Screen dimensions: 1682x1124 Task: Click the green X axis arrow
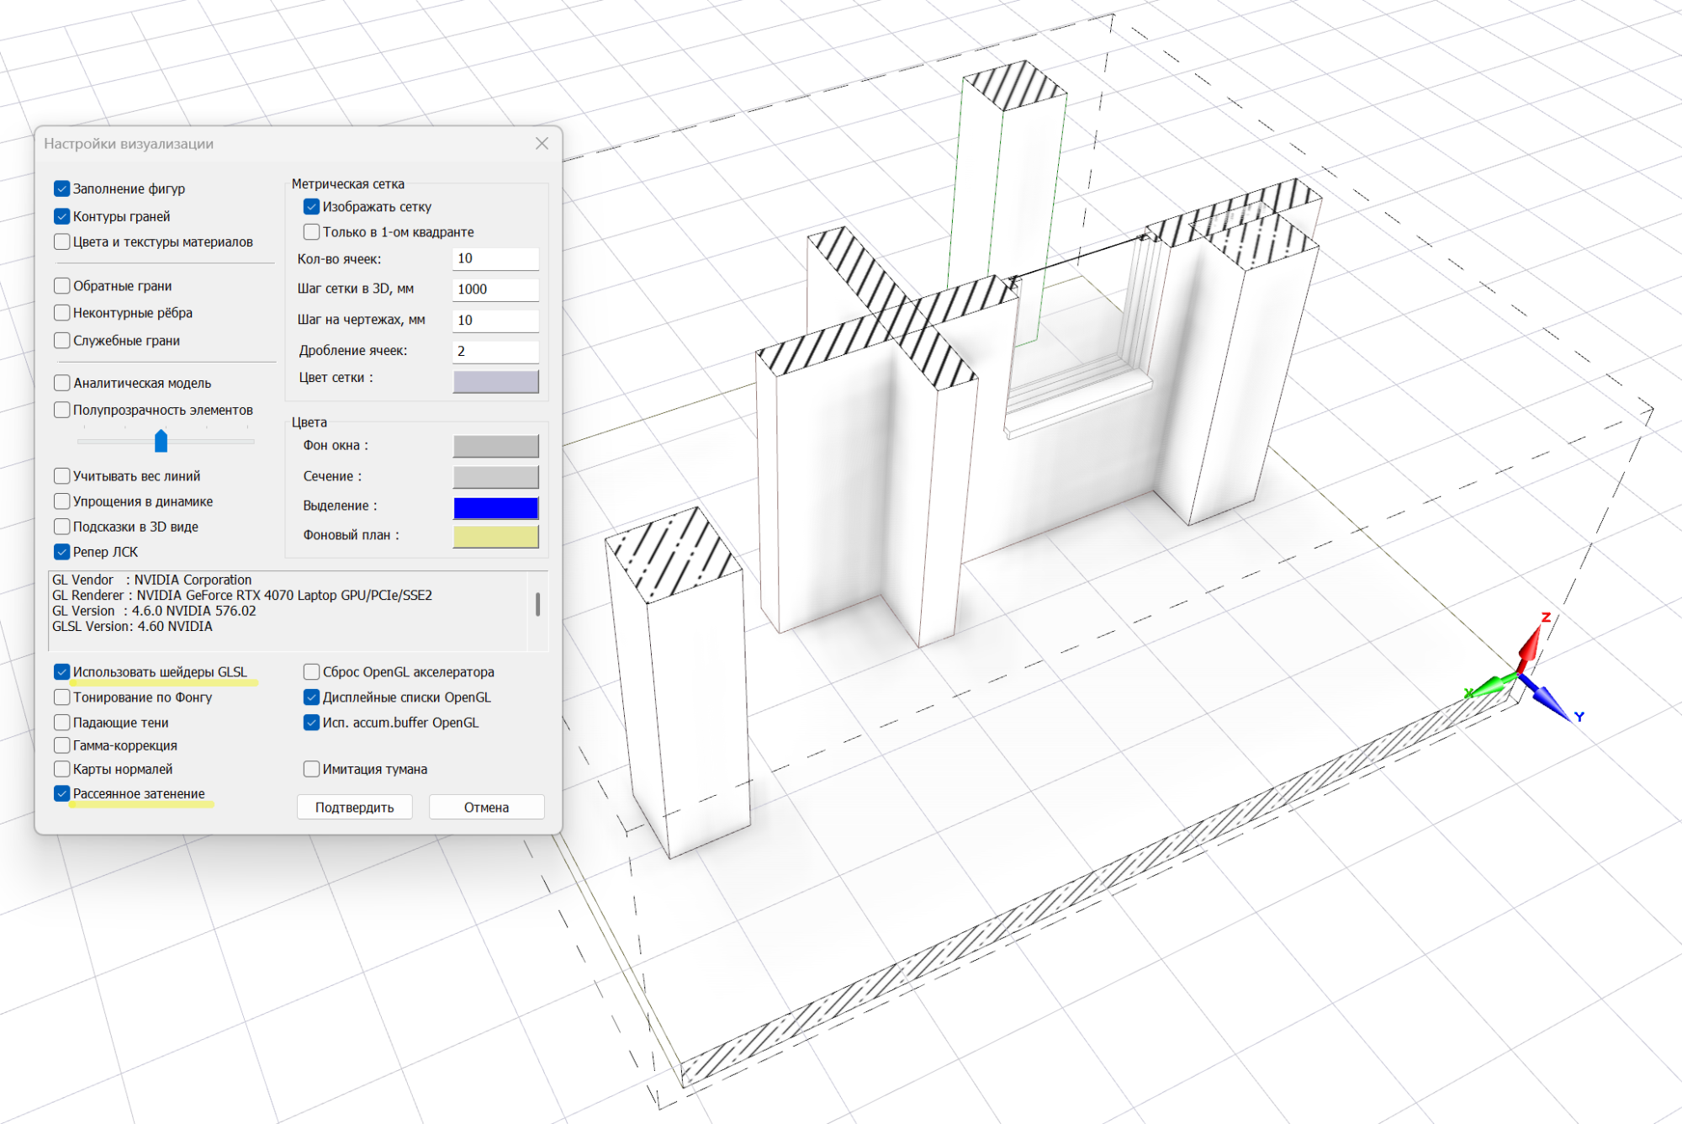pyautogui.click(x=1493, y=687)
